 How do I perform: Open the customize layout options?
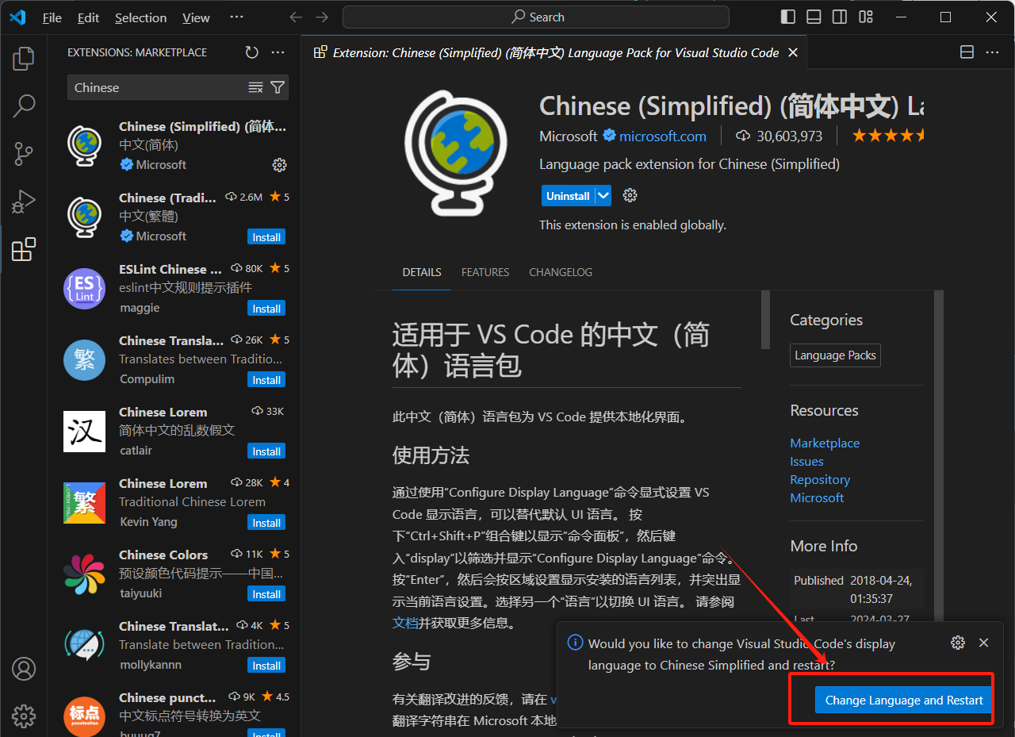pyautogui.click(x=866, y=17)
